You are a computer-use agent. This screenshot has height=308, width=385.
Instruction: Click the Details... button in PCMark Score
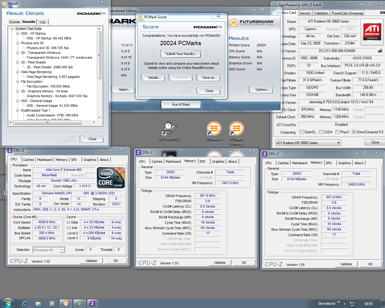pos(154,78)
